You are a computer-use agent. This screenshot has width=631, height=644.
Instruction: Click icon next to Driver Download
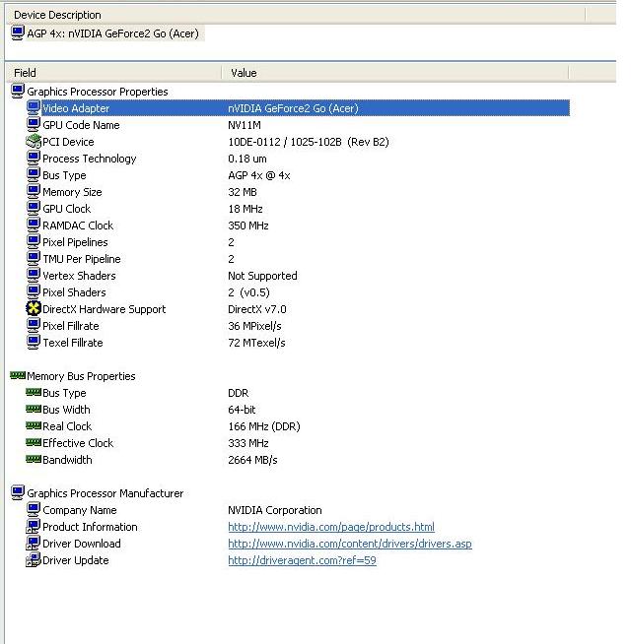coord(34,543)
